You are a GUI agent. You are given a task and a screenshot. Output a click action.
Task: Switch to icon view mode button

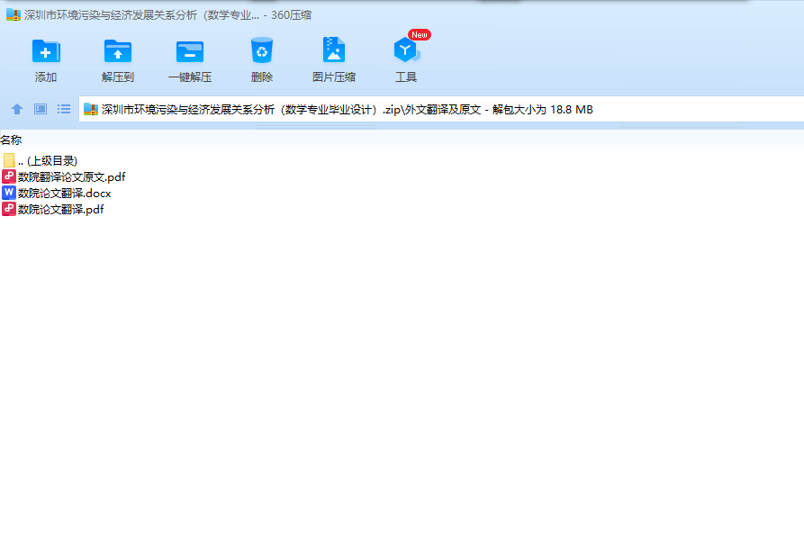pos(41,109)
